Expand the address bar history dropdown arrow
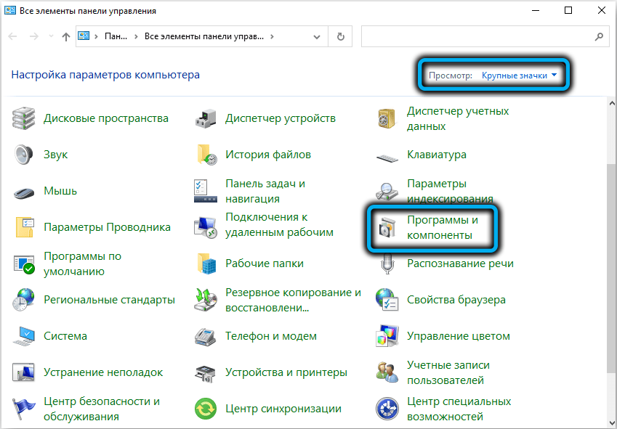The height and width of the screenshot is (429, 617). [316, 37]
